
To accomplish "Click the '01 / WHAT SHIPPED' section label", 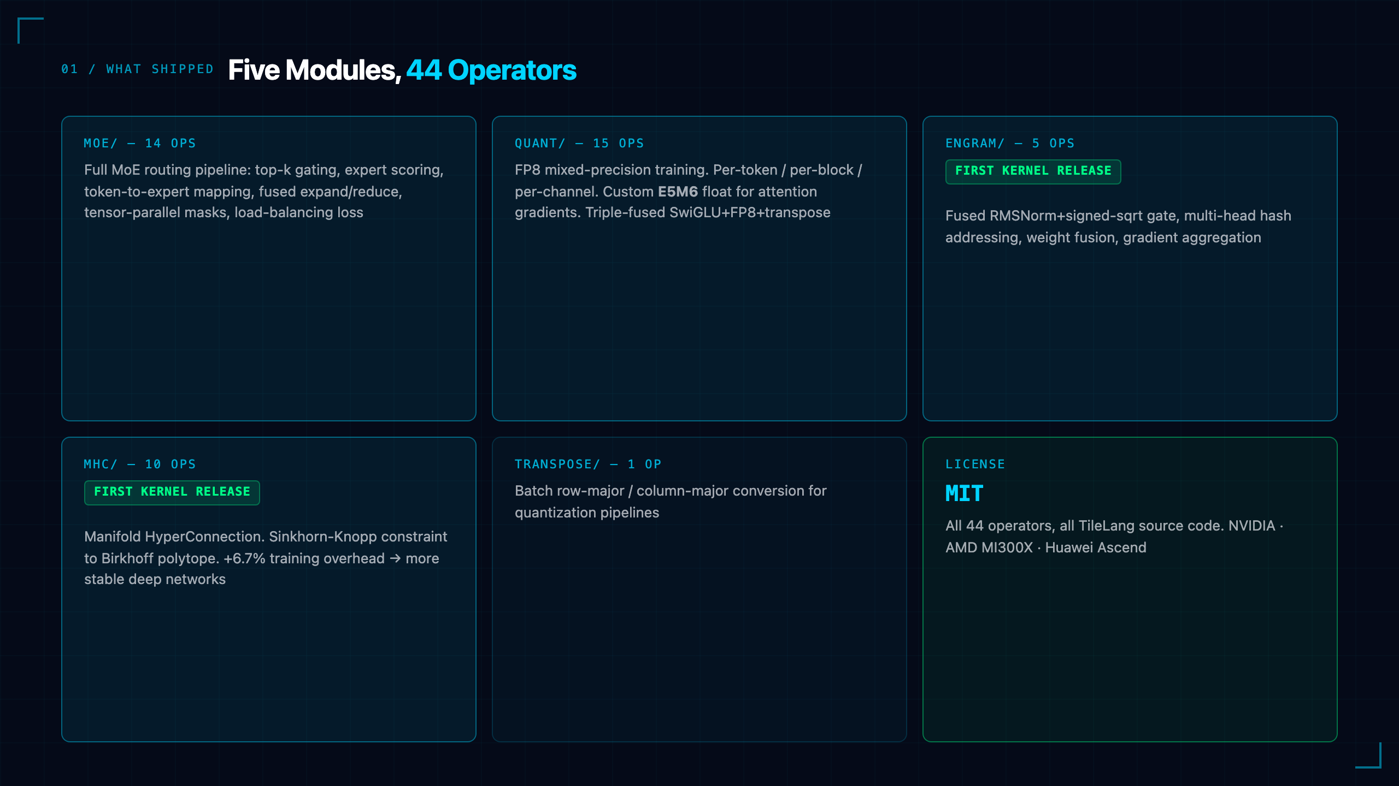I will pyautogui.click(x=137, y=69).
